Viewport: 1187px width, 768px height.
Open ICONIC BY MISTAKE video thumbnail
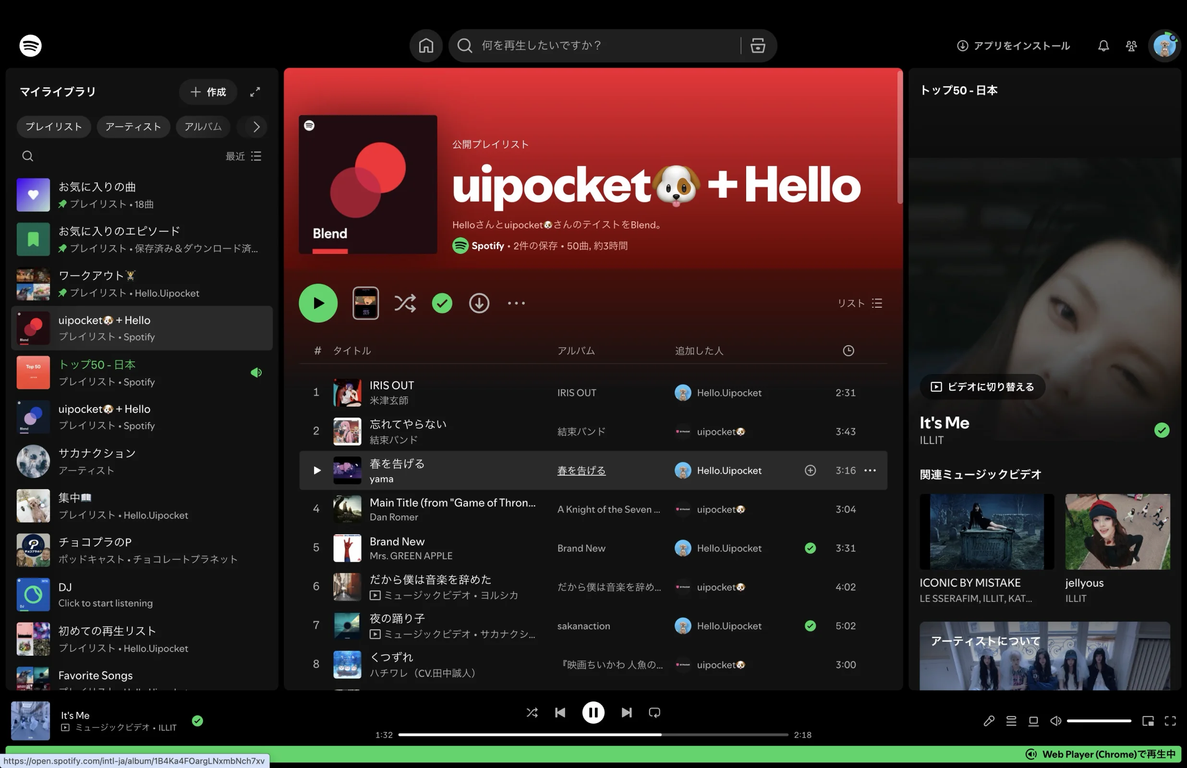click(986, 532)
